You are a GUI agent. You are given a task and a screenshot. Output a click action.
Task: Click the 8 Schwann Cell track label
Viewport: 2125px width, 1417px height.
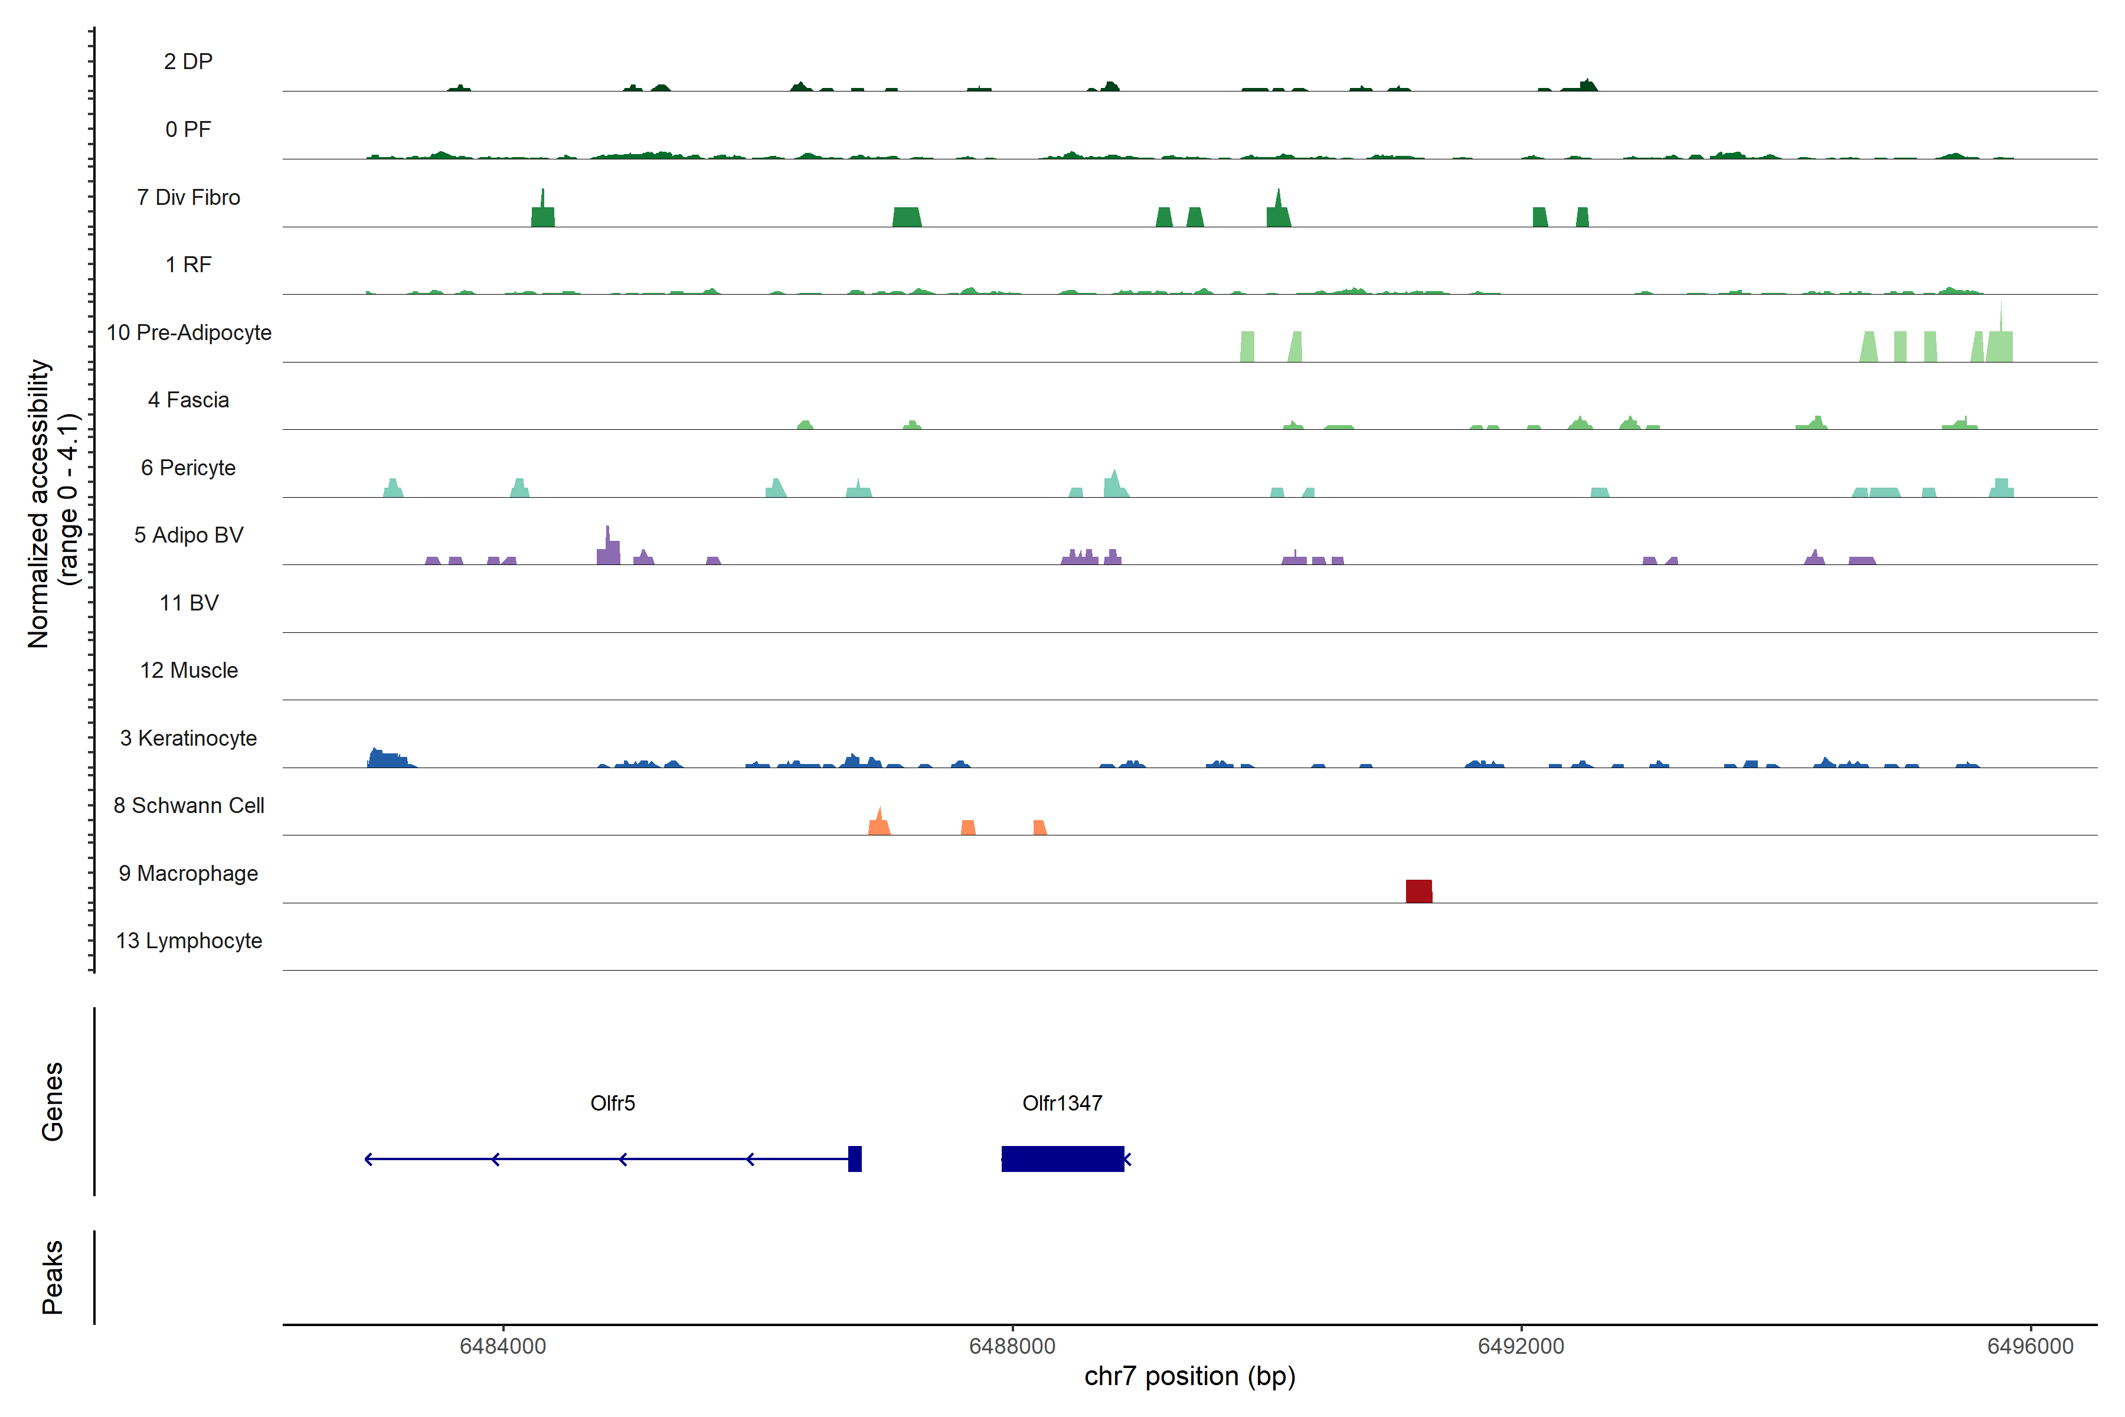tap(189, 805)
